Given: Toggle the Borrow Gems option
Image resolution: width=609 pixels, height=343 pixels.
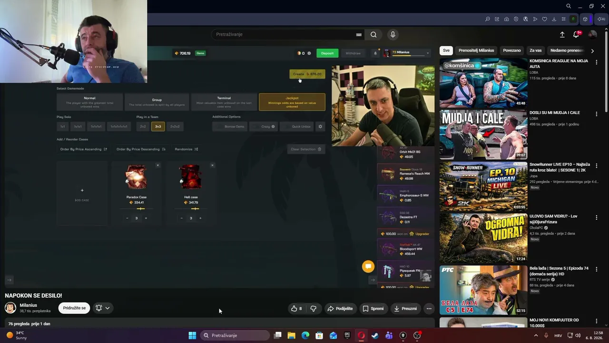Looking at the screenshot, I should (x=231, y=126).
